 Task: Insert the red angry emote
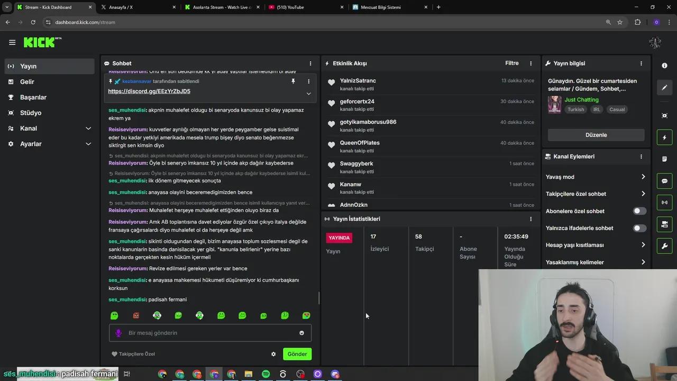click(x=136, y=315)
